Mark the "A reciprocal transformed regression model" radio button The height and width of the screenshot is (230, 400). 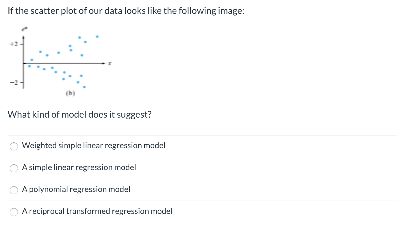14,212
